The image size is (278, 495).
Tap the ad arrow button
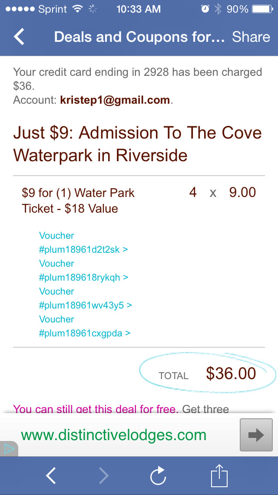pos(256,435)
